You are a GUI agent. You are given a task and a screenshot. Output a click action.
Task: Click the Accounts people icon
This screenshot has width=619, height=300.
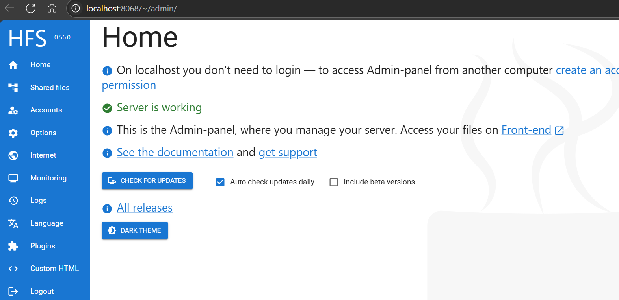coord(13,110)
